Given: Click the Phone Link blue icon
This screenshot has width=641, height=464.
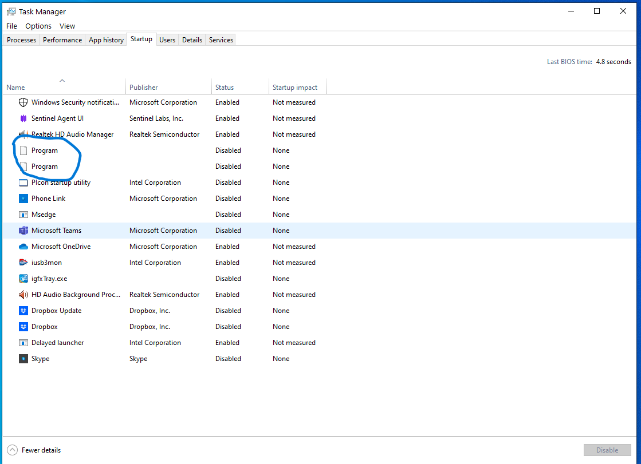Looking at the screenshot, I should point(23,199).
